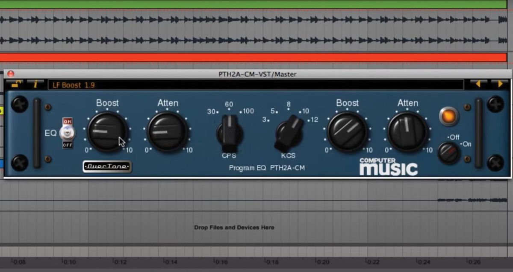
Task: Click the bottom-left X-head screw
Action: point(19,164)
